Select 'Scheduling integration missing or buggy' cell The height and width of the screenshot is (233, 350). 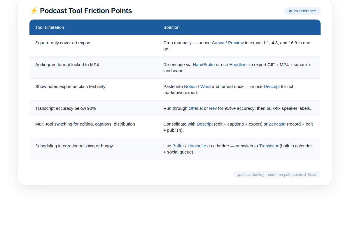pyautogui.click(x=93, y=149)
